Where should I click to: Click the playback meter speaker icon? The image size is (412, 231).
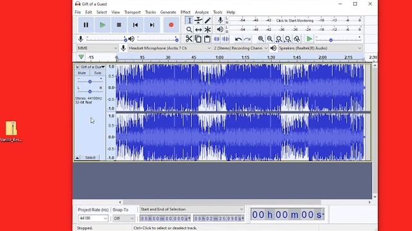tap(220, 30)
